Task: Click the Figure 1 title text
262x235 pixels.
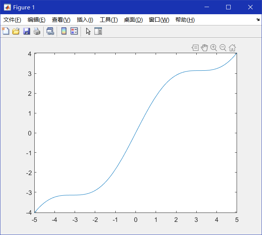Action: [x=24, y=7]
